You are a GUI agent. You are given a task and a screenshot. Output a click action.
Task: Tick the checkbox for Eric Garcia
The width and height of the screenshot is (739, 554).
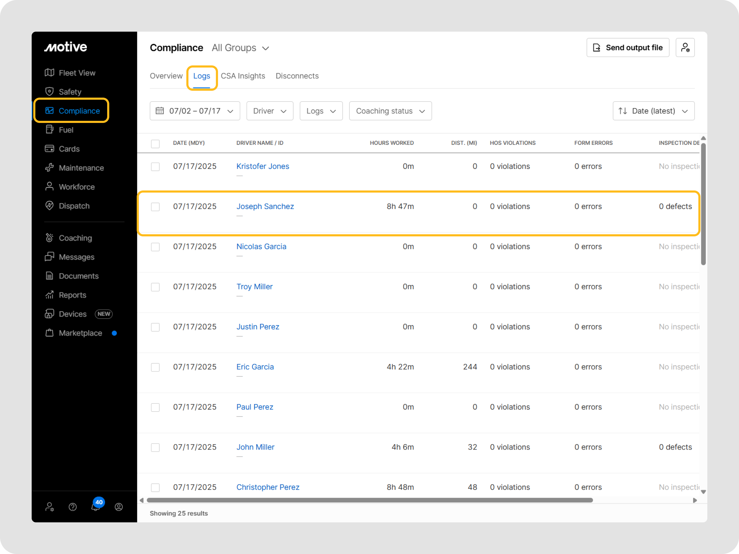155,367
